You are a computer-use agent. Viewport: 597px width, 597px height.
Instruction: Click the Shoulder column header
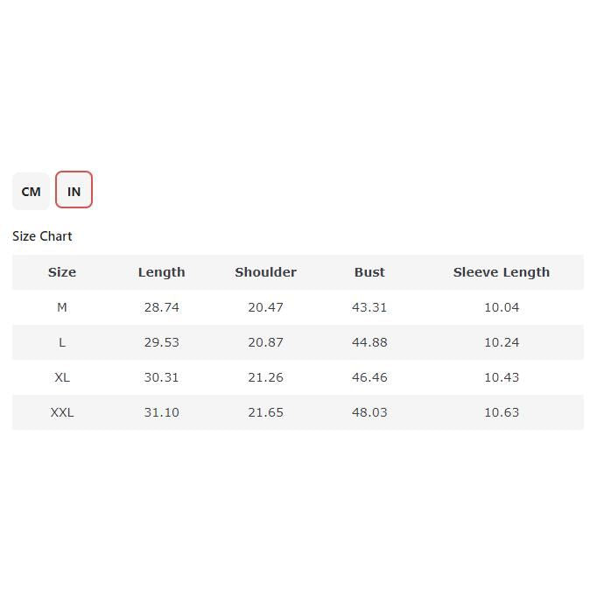[265, 272]
